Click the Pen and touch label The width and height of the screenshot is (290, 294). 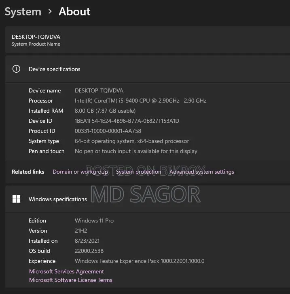(x=47, y=151)
